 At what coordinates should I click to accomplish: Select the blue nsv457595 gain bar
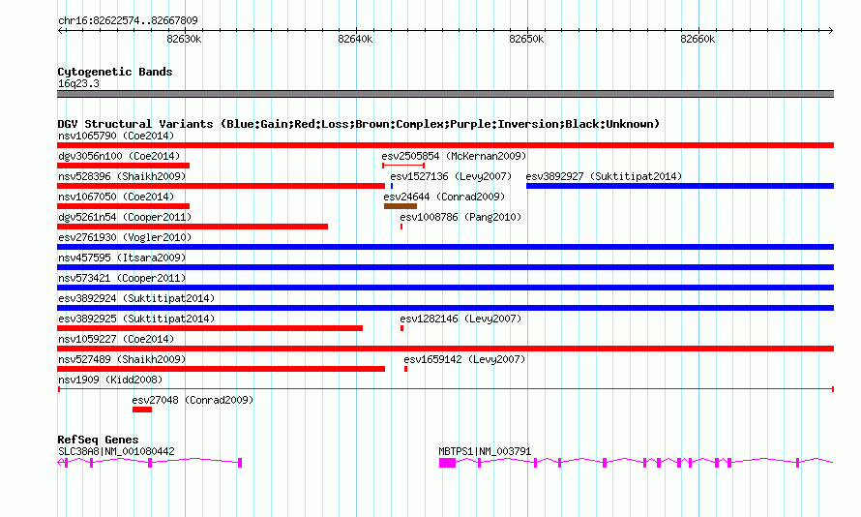click(x=445, y=267)
